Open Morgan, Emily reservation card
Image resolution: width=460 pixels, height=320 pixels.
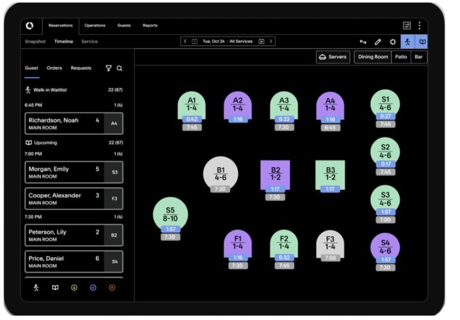[74, 173]
